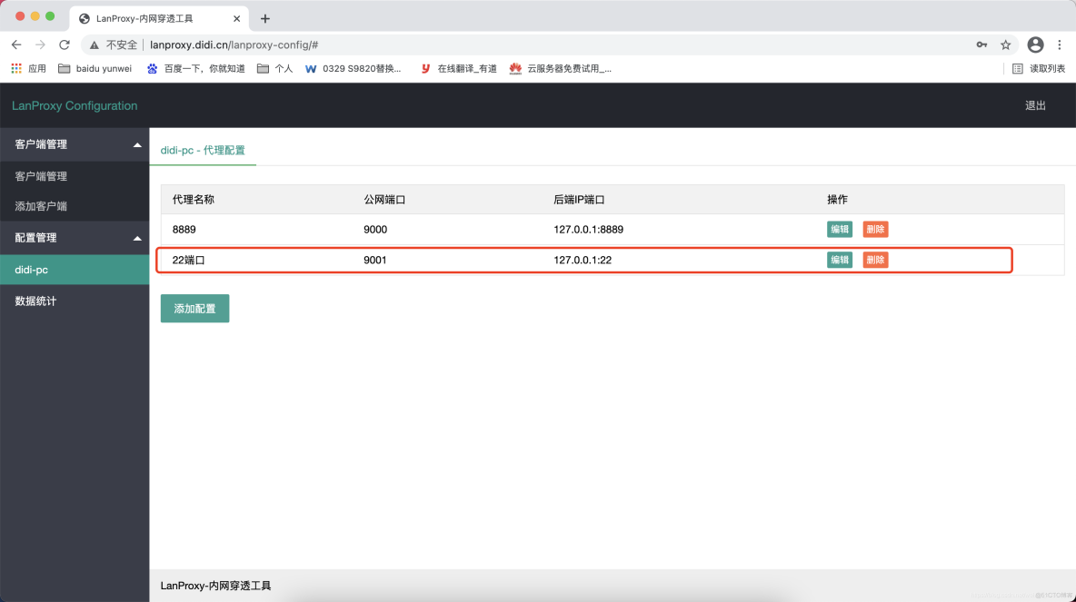Open the Chrome profile avatar icon
Image resolution: width=1076 pixels, height=602 pixels.
point(1035,44)
